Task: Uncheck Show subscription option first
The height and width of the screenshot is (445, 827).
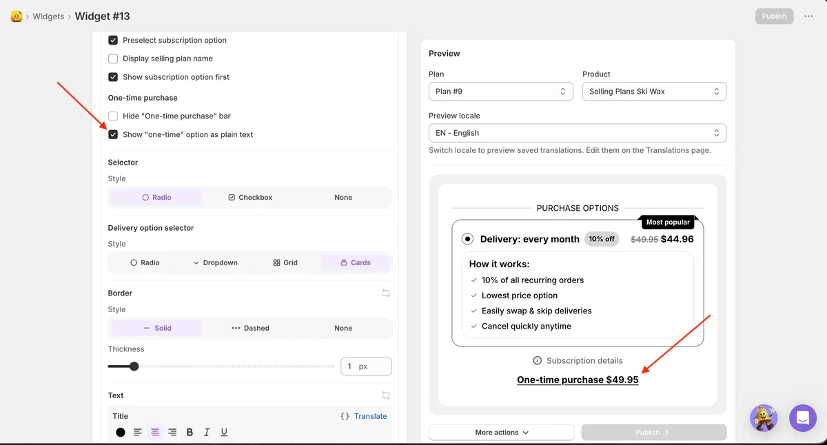Action: point(113,77)
